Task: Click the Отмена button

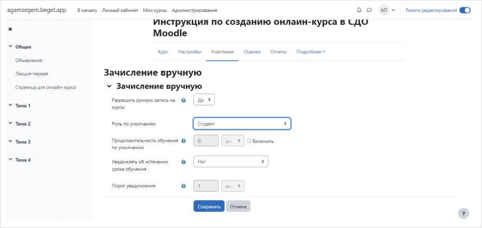Action: pyautogui.click(x=238, y=206)
